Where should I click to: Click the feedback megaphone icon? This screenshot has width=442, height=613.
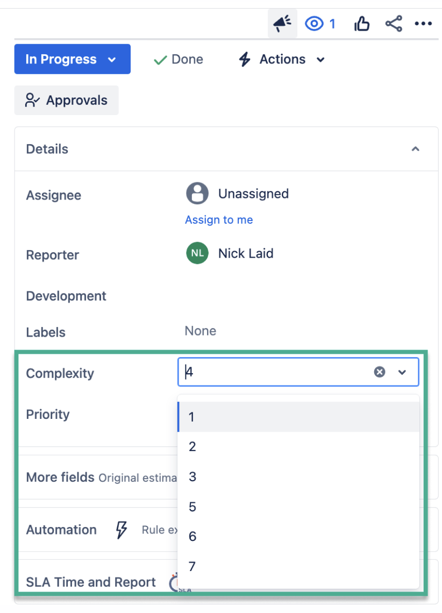point(282,24)
